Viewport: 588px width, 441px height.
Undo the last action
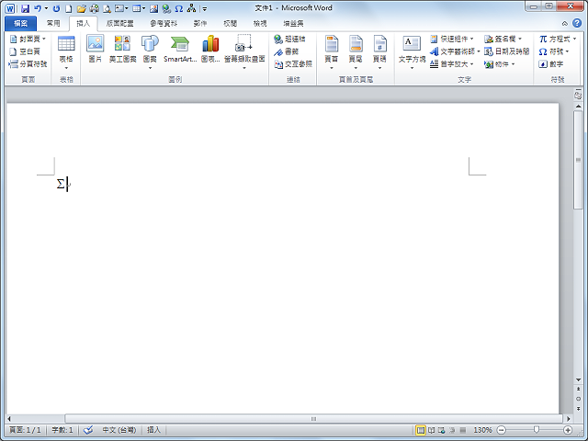[x=38, y=8]
